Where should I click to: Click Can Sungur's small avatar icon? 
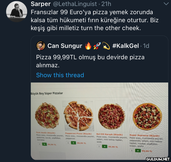(x=41, y=45)
